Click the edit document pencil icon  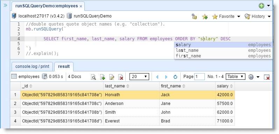point(112,77)
